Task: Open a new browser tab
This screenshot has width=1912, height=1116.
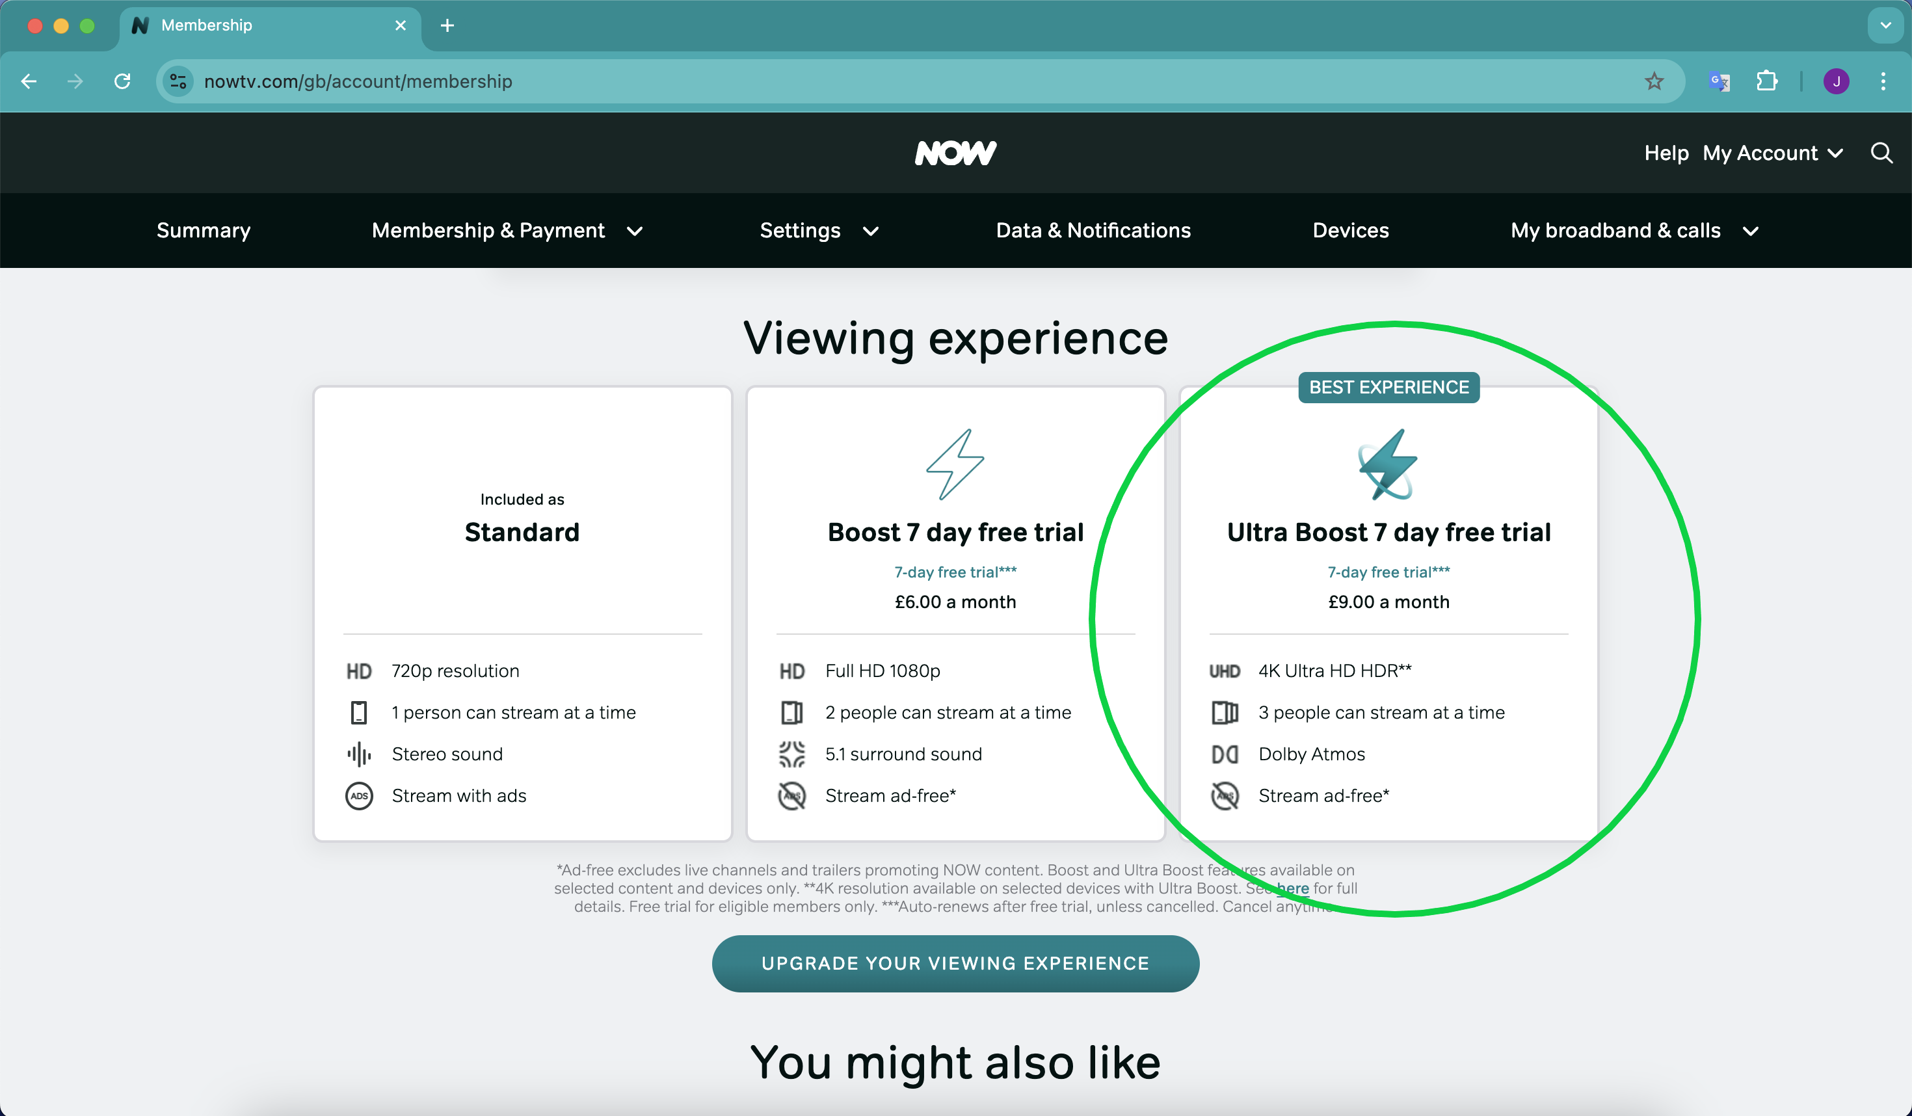Action: pos(447,26)
